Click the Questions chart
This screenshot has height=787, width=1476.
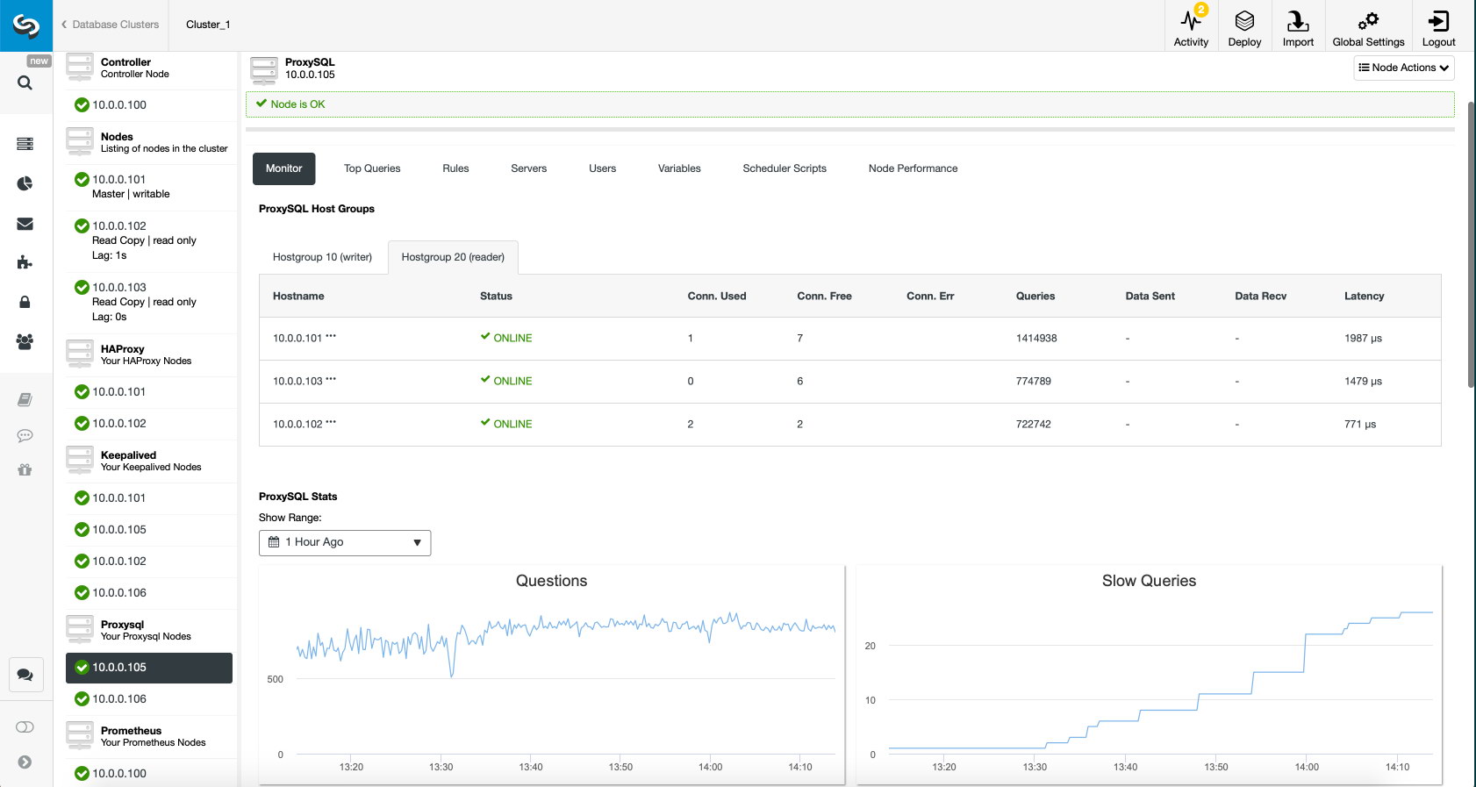(552, 676)
